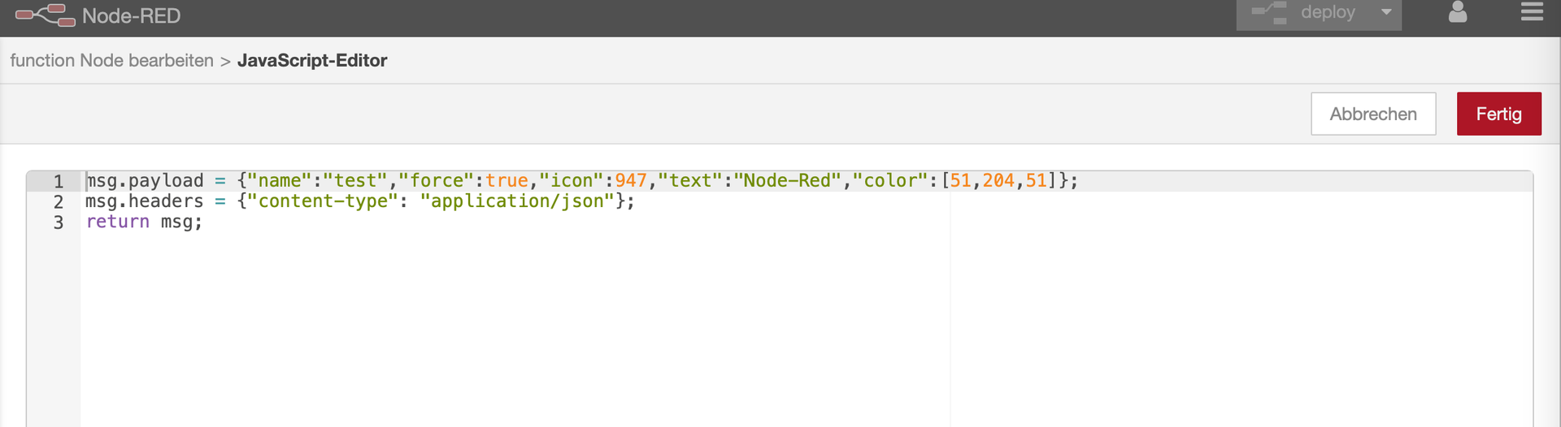1561x427 pixels.
Task: Click the deploy flow icon
Action: (1269, 13)
